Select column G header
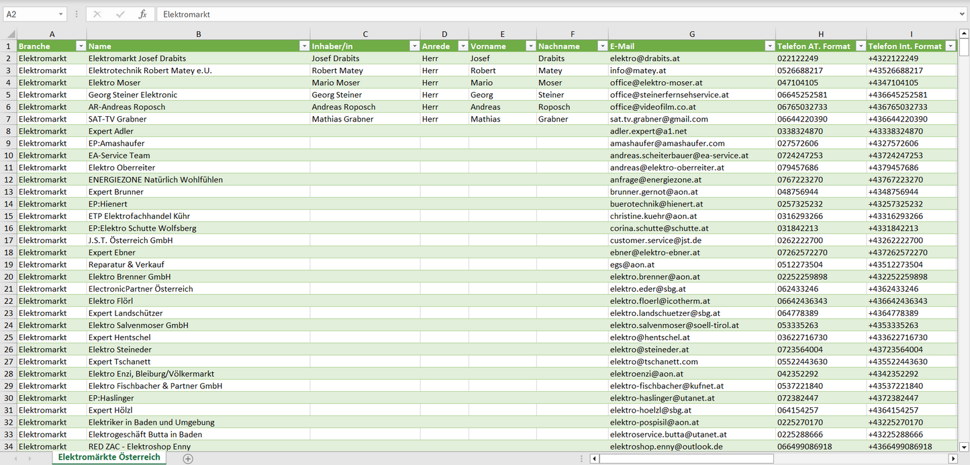 pos(691,34)
